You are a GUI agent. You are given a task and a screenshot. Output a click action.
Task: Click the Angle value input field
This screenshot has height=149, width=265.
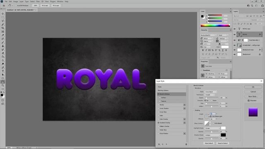tap(213, 114)
